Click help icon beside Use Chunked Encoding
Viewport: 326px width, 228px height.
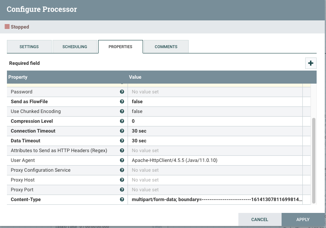(122, 111)
